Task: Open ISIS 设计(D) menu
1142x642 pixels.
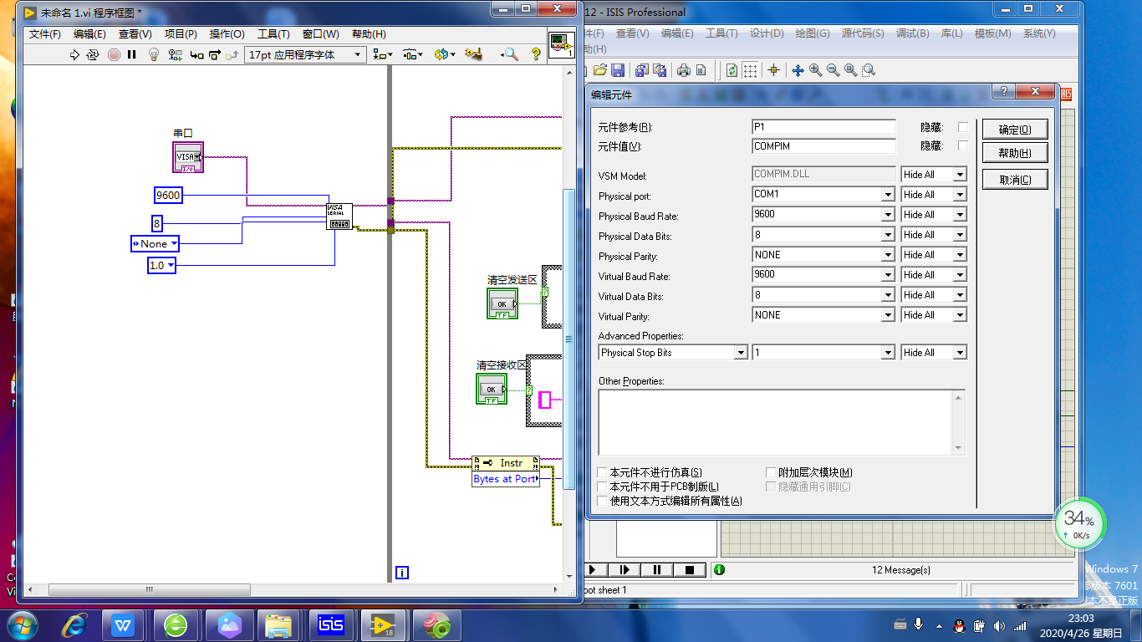Action: click(767, 33)
